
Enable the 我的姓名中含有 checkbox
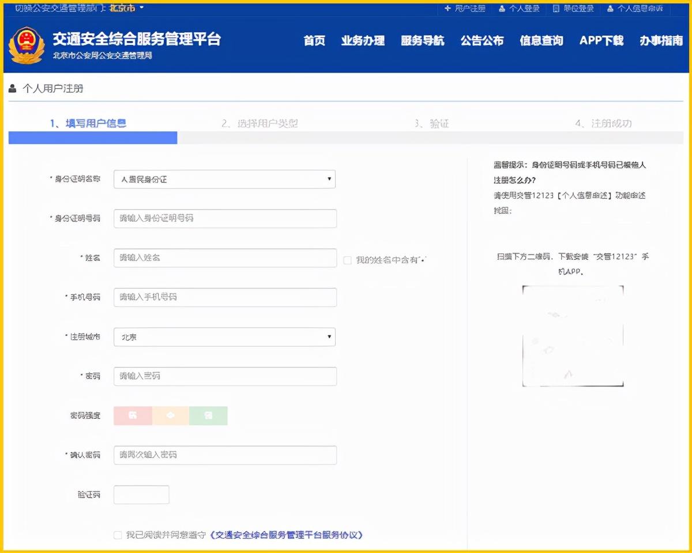click(x=347, y=260)
